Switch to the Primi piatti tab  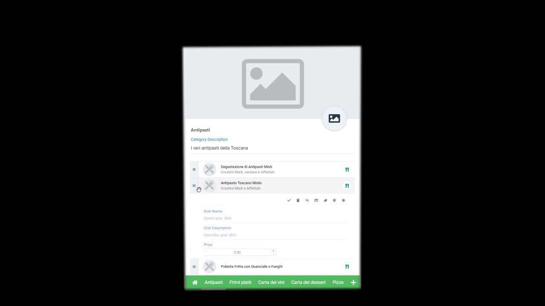coord(240,282)
